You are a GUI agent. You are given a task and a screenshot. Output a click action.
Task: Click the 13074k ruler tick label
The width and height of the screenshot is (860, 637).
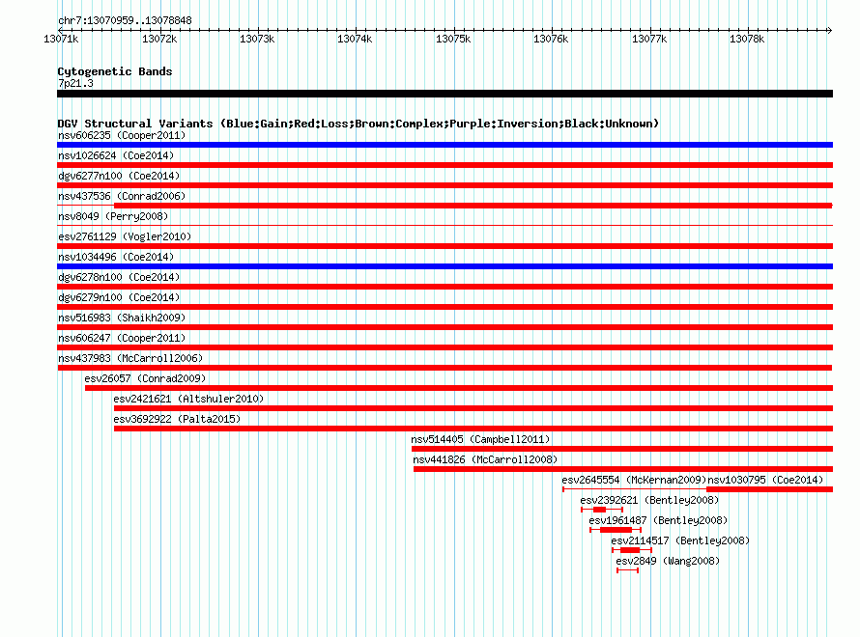[355, 39]
